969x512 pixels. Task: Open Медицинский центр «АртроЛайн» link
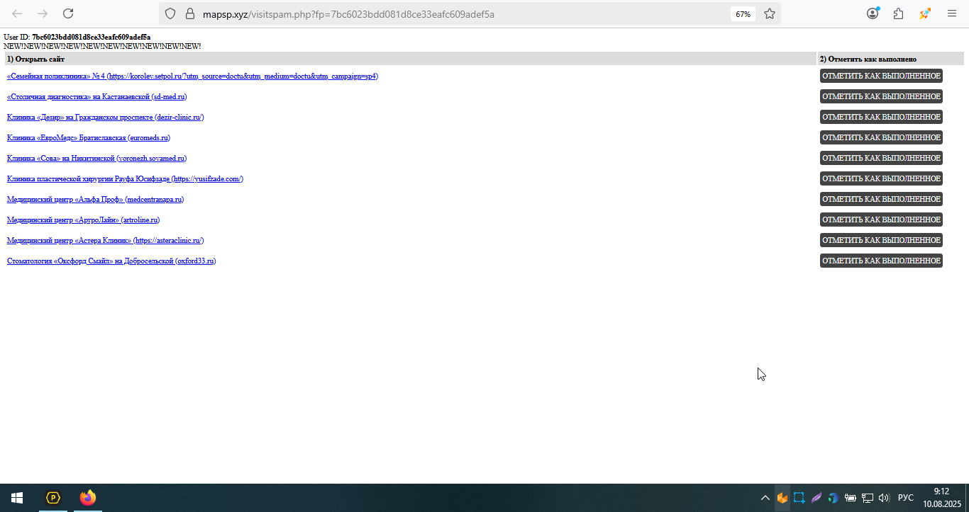tap(83, 220)
